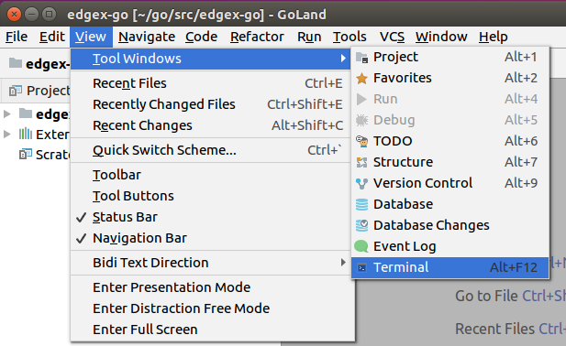Open the Refactor menu
Image resolution: width=566 pixels, height=346 pixels.
coord(257,37)
